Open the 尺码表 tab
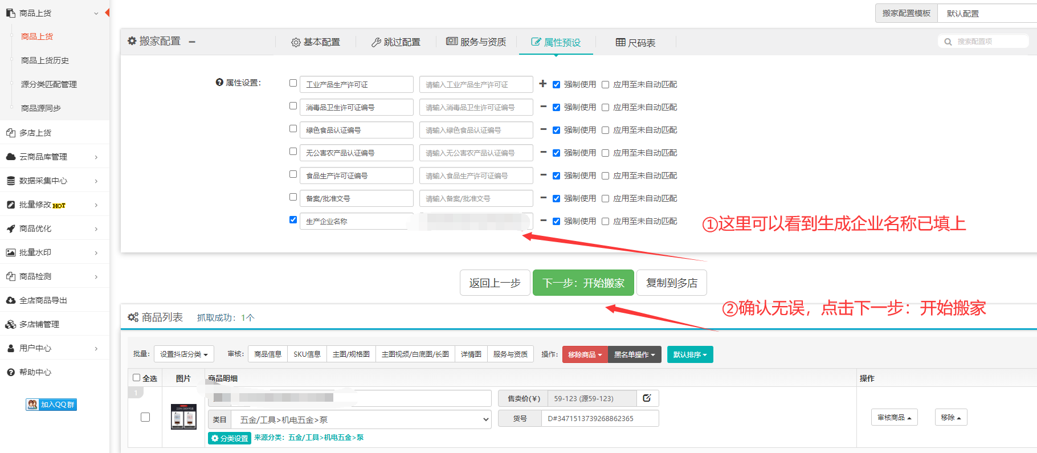The height and width of the screenshot is (453, 1037). tap(635, 43)
